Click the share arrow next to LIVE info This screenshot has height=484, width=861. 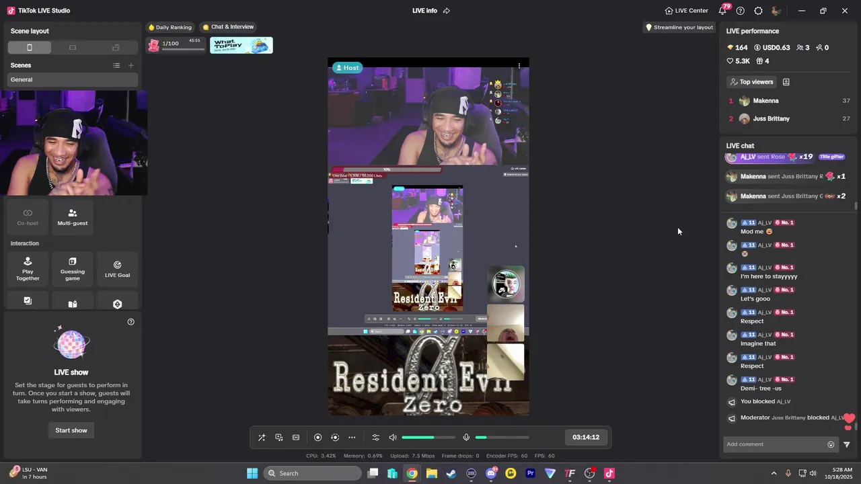447,11
